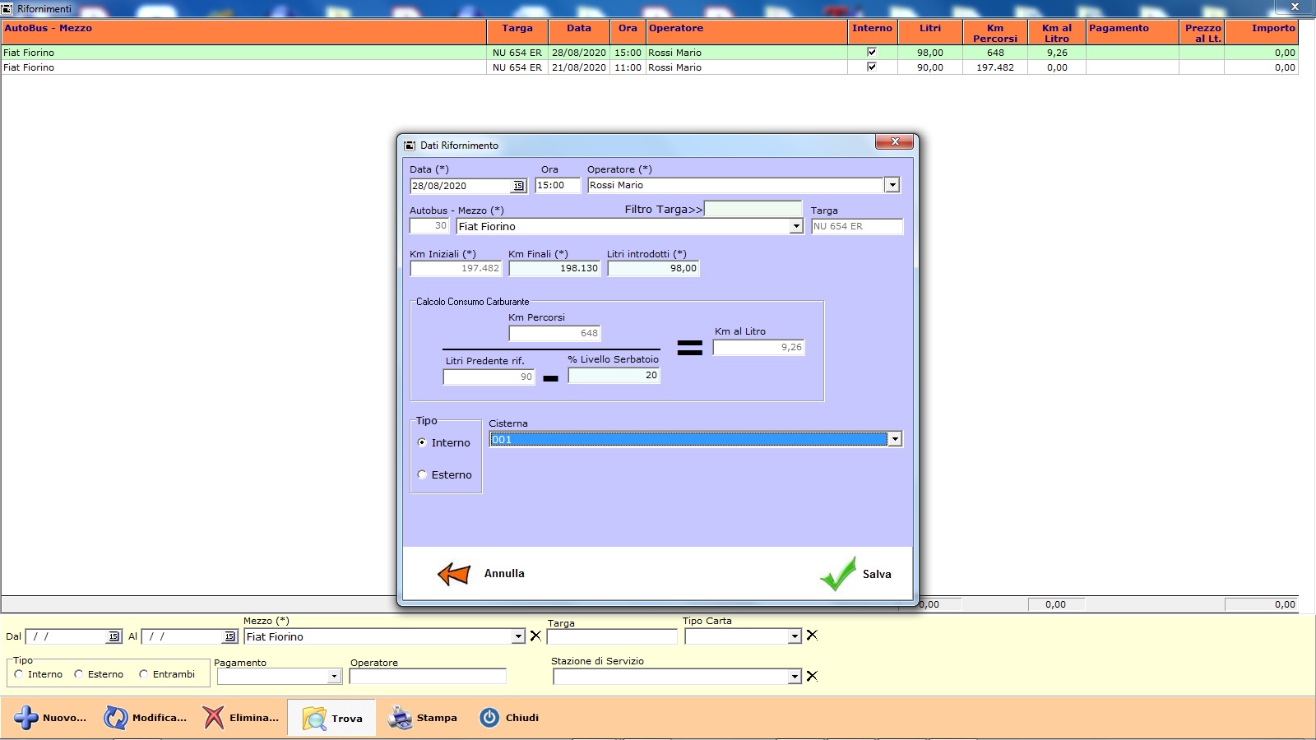Select Esterno radio in dialog Tipo group
The image size is (1316, 740).
pos(422,474)
